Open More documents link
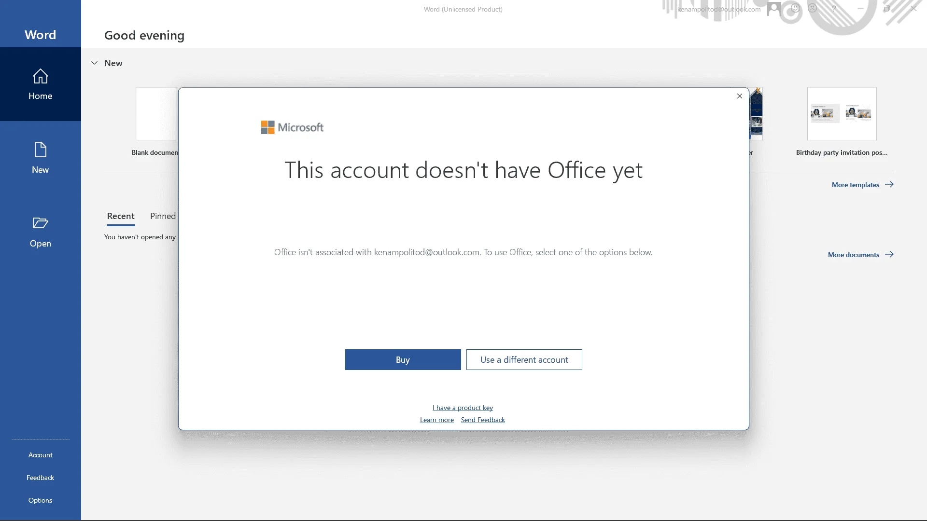The width and height of the screenshot is (927, 521). [860, 255]
